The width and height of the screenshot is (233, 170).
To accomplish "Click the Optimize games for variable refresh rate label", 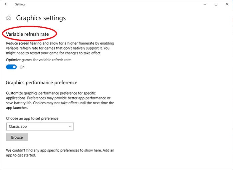I will 38,60.
